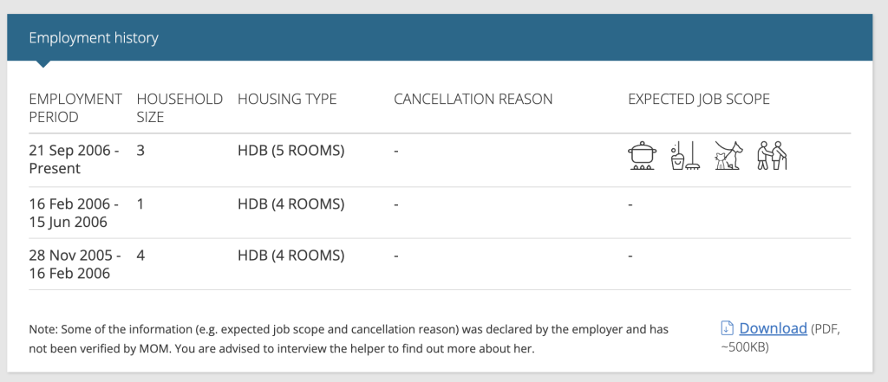Click the Expected Job Scope column header
Screen dimensions: 888x382
point(699,100)
